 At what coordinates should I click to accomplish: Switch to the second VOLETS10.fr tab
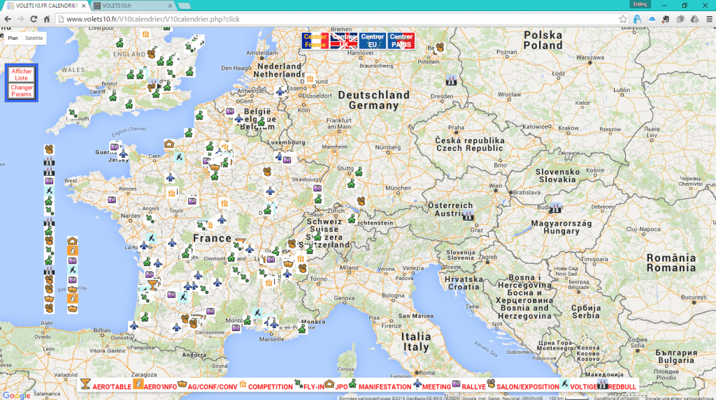click(126, 6)
